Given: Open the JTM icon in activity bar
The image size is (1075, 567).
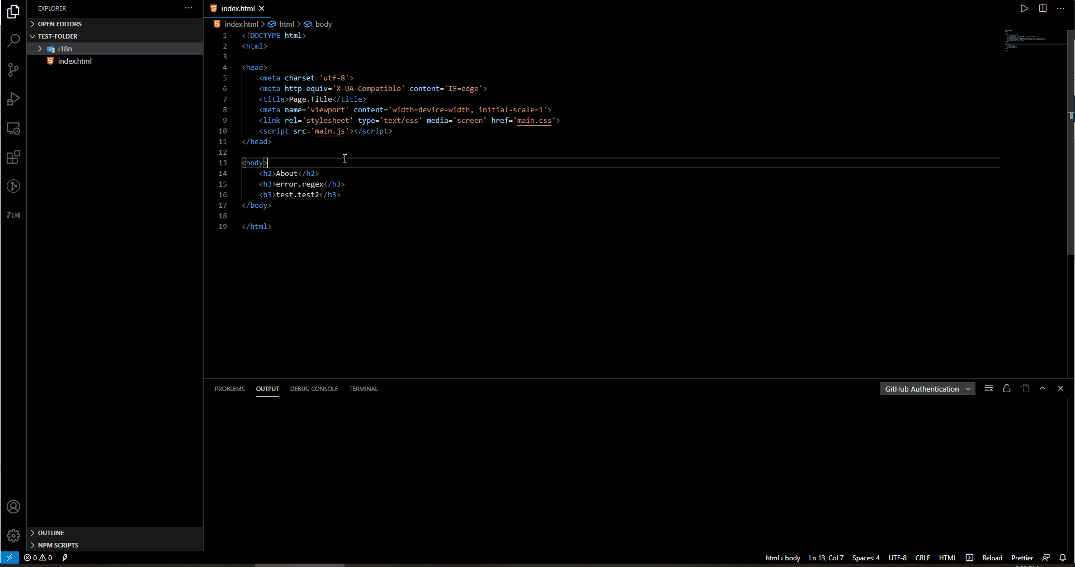Looking at the screenshot, I should [x=13, y=215].
